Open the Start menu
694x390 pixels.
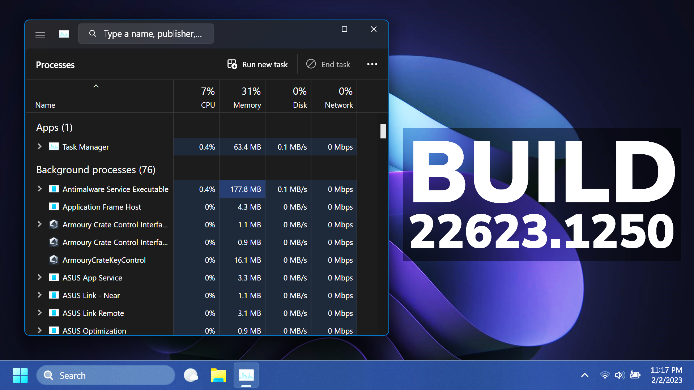click(x=20, y=375)
